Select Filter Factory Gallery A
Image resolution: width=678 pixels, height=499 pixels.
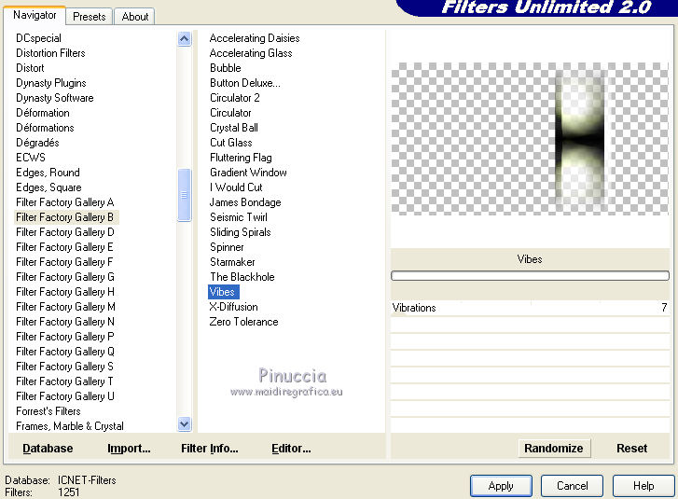65,202
